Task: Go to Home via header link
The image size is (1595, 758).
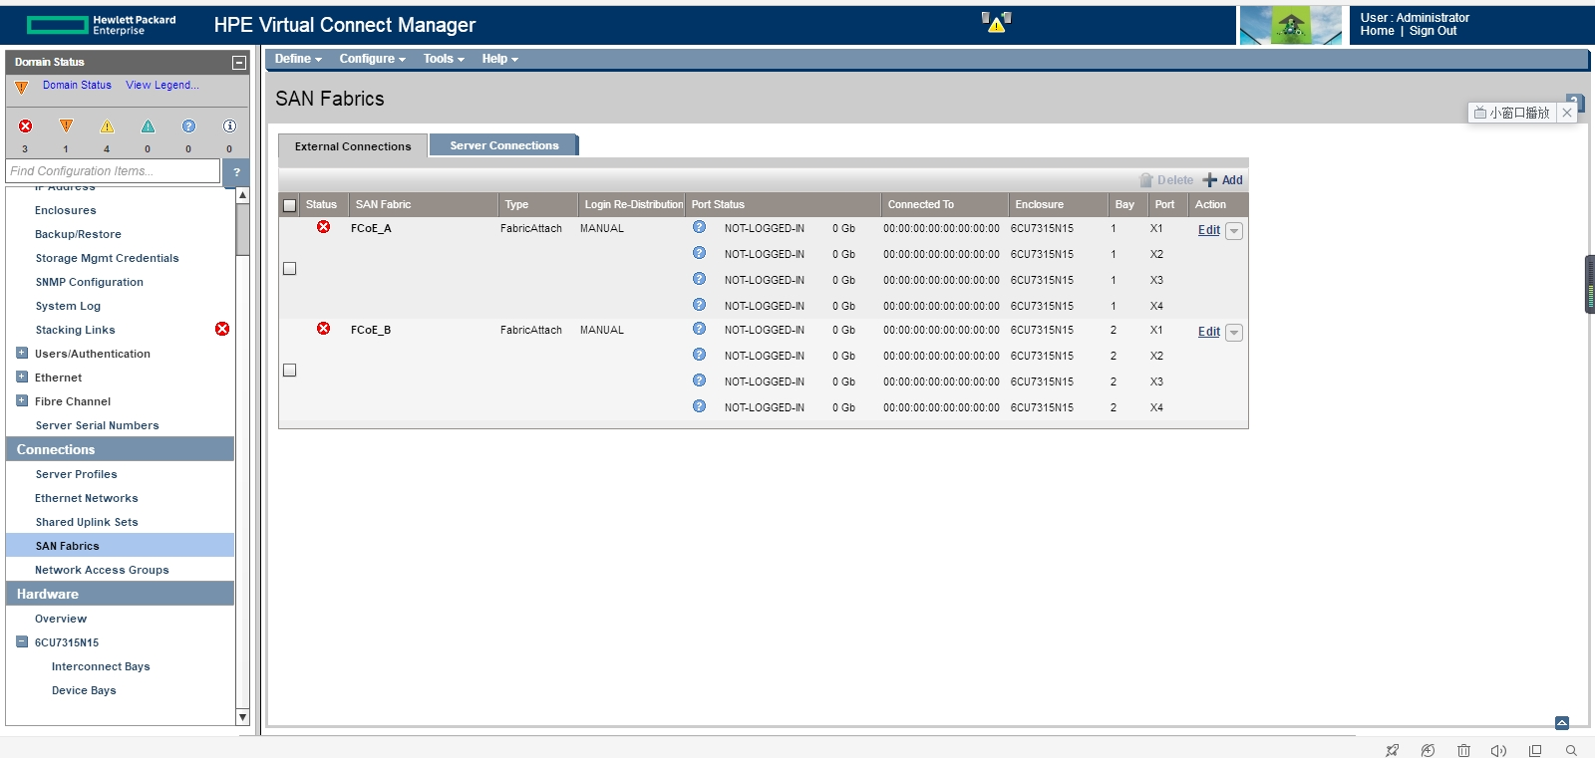Action: pyautogui.click(x=1378, y=31)
